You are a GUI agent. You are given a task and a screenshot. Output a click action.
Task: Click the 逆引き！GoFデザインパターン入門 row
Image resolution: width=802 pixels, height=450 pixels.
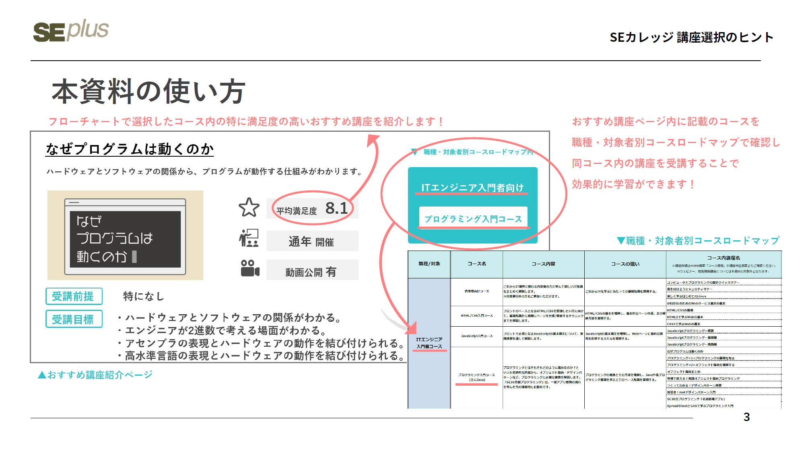click(x=724, y=392)
